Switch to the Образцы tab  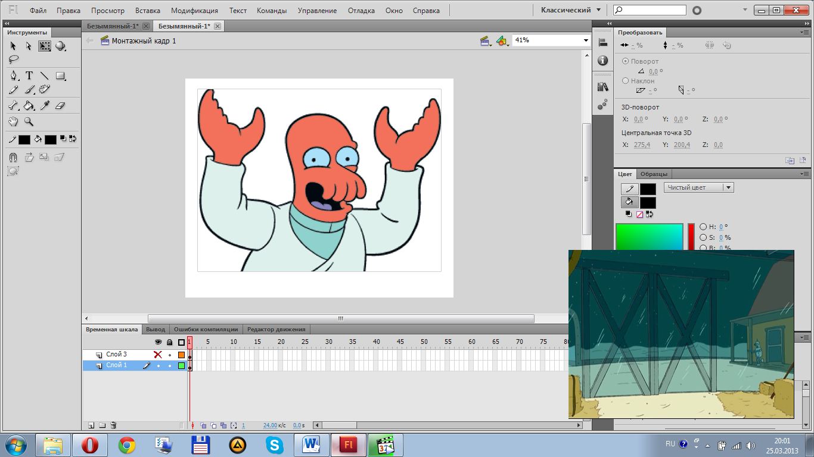pos(654,174)
